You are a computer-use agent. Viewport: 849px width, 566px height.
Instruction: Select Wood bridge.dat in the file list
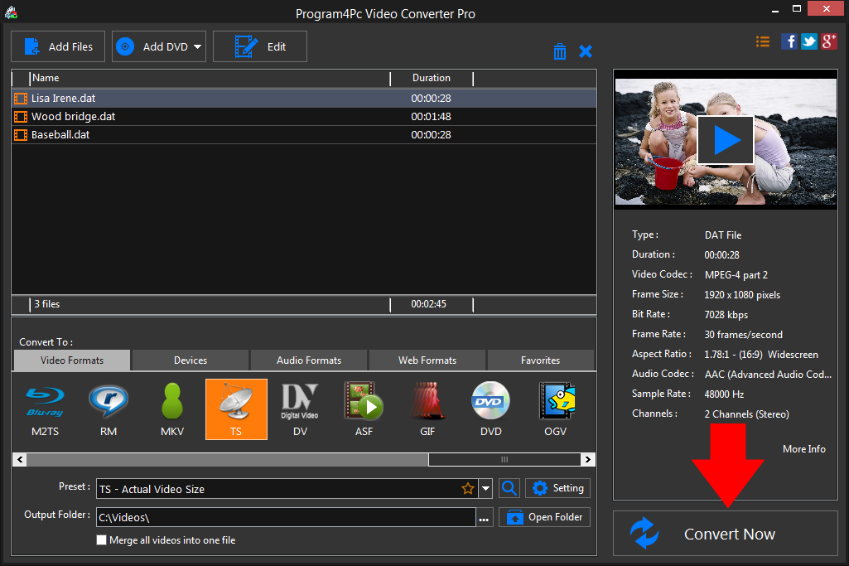(x=73, y=117)
